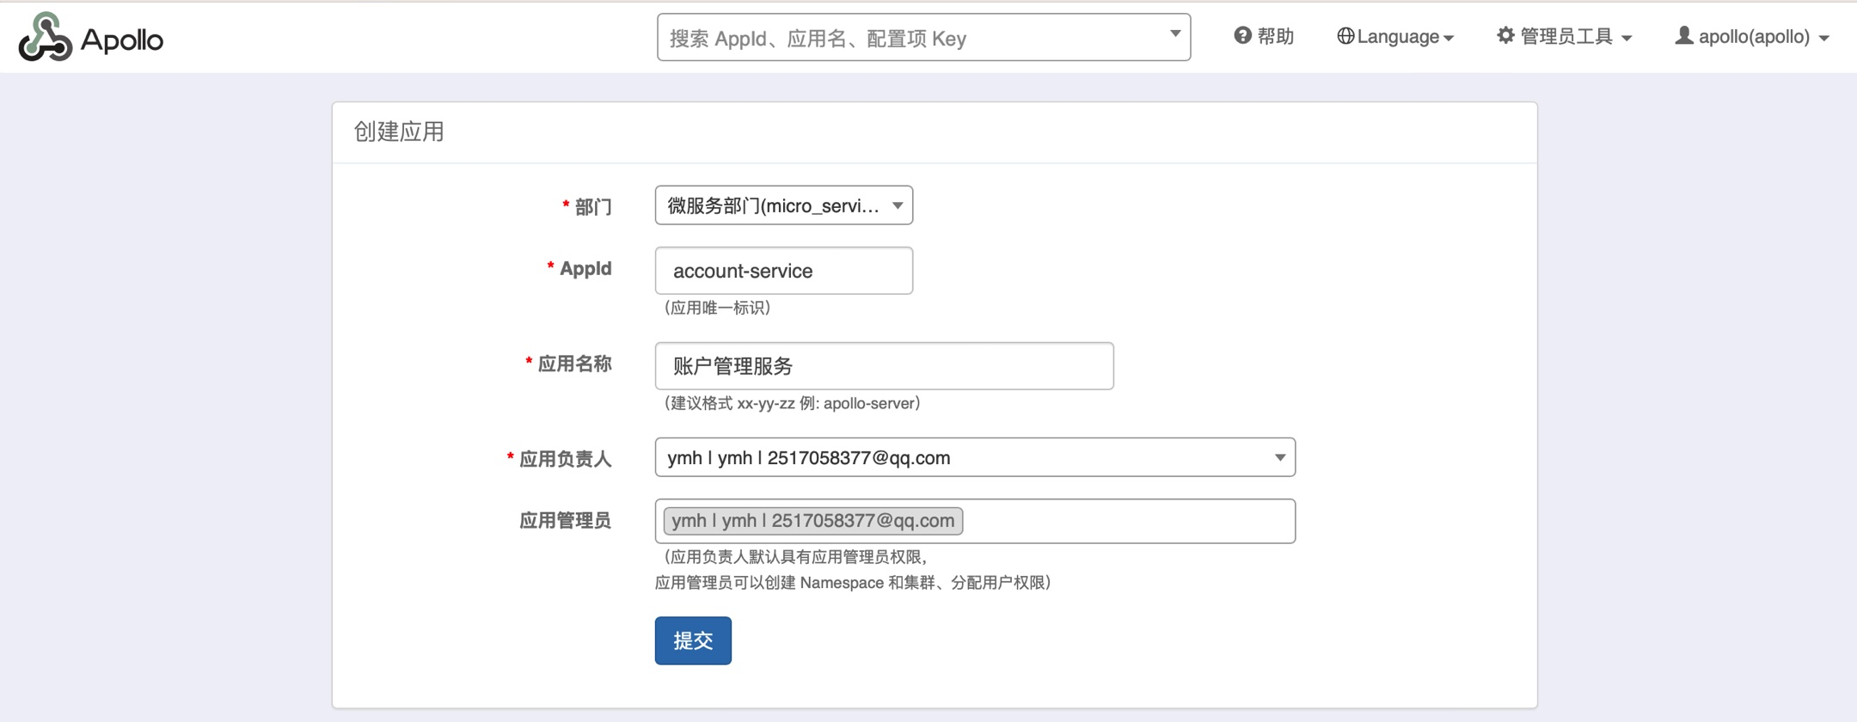
Task: Click the note 应用负责人默认具有应用管理员权限
Action: [796, 557]
